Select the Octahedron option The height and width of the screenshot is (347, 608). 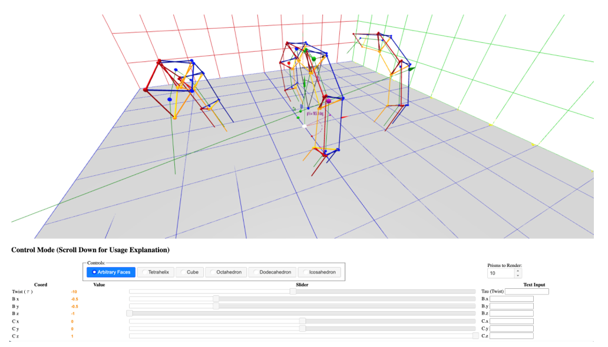tap(225, 272)
